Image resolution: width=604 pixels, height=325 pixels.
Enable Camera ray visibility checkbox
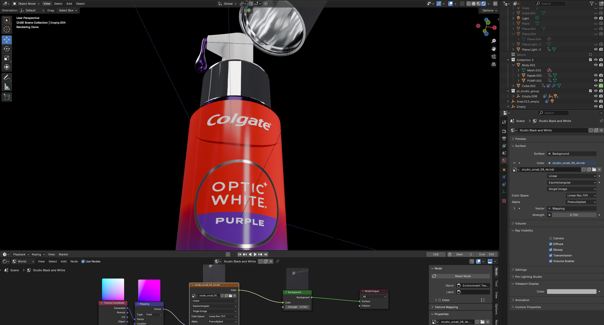(551, 238)
